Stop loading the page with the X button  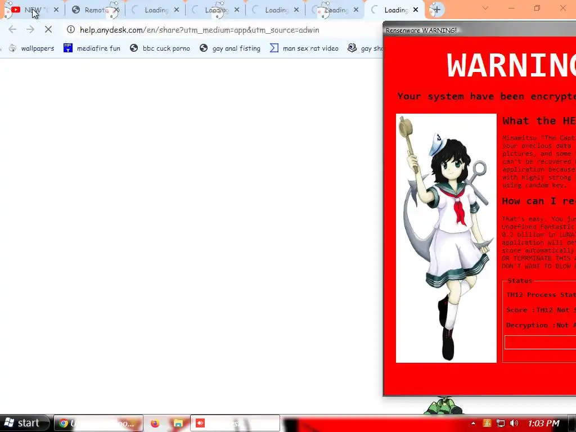[48, 30]
